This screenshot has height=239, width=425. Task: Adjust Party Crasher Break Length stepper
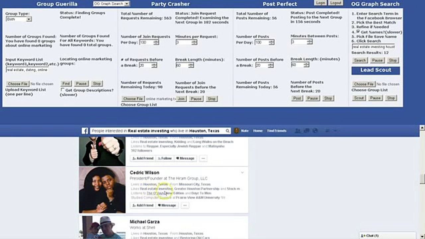point(191,65)
